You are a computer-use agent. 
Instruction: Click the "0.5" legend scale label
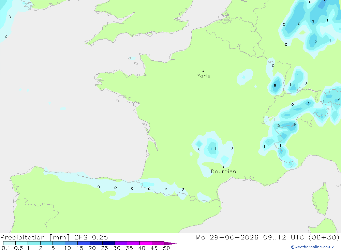[x=18, y=248]
